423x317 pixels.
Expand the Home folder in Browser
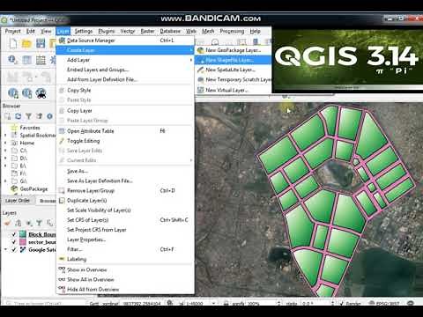point(5,143)
